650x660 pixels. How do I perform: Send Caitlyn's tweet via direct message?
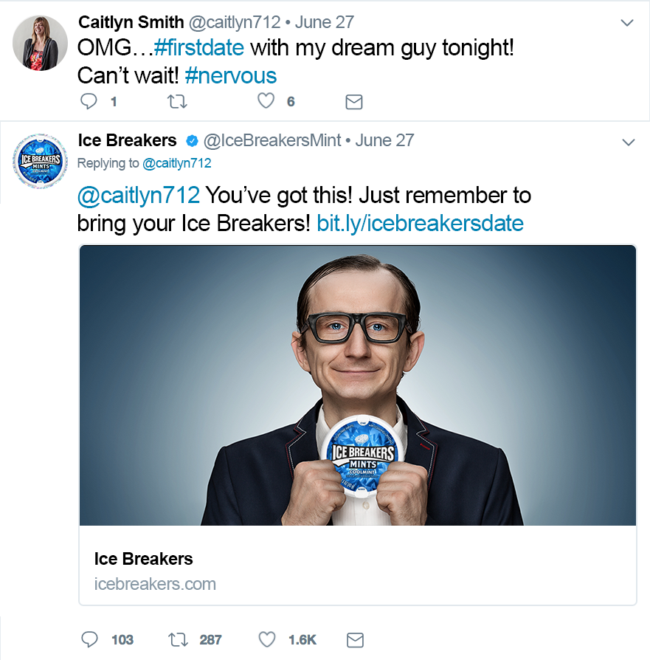tap(354, 102)
